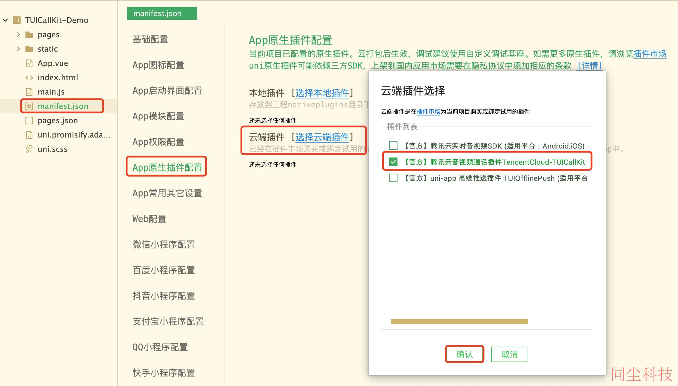Expand the static folder
The width and height of the screenshot is (678, 386).
(19, 49)
